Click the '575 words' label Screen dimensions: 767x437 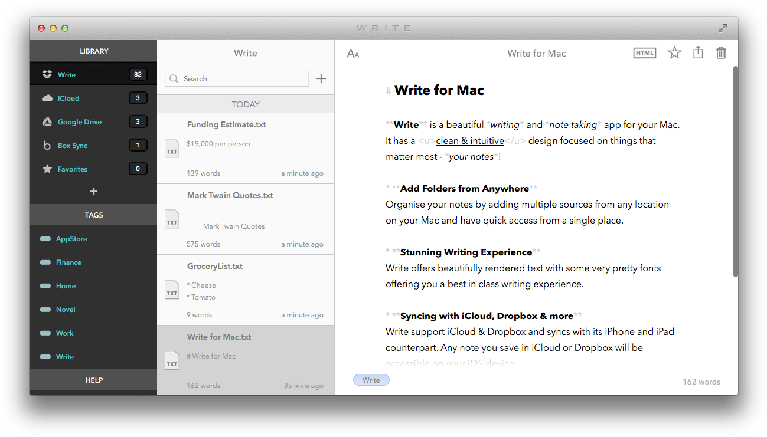pyautogui.click(x=203, y=244)
